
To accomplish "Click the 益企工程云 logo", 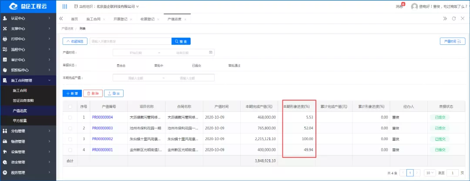I will (x=28, y=6).
